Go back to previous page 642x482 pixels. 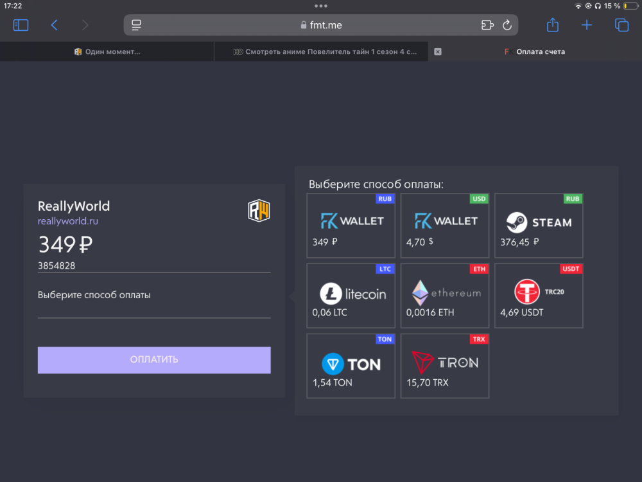tap(55, 25)
